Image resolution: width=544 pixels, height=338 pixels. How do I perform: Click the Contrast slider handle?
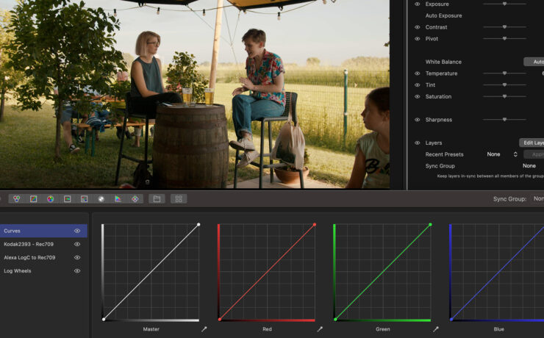(504, 27)
